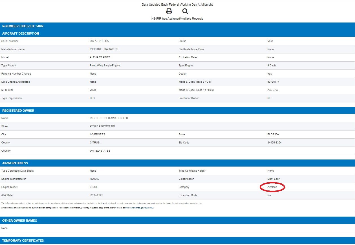Click the Mode S octal code 50736174
Viewport: 355px width, 245px height.
(273, 82)
